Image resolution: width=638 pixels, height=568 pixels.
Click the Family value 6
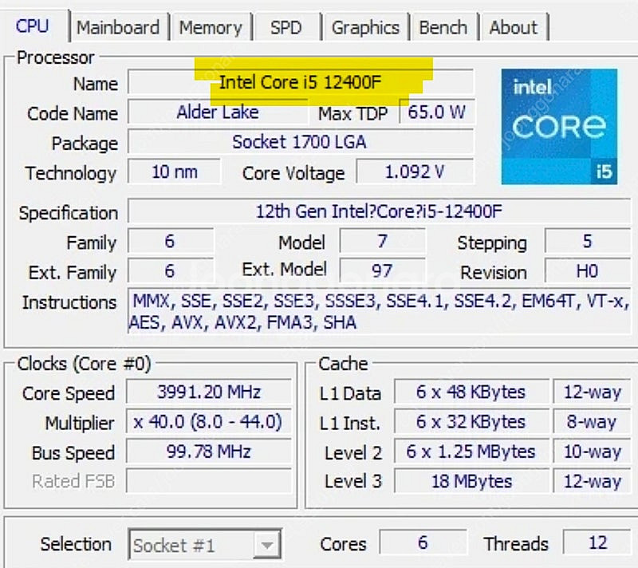tap(171, 241)
